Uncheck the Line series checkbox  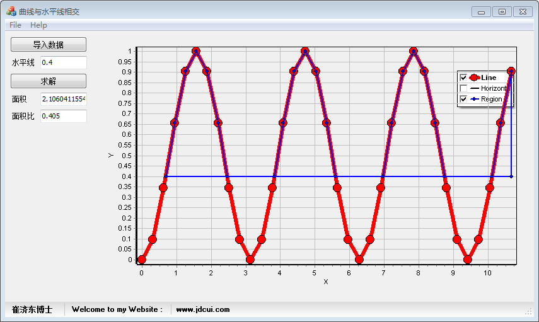coord(463,78)
